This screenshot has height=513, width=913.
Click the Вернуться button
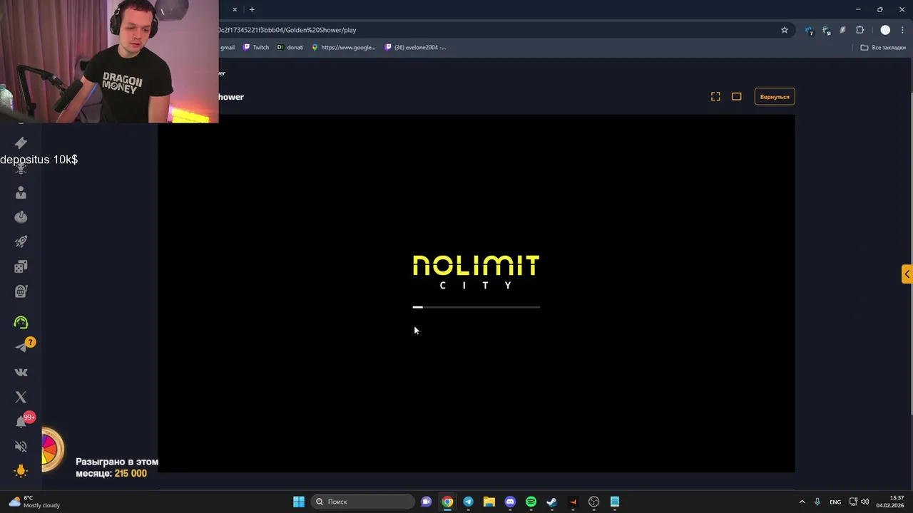(x=775, y=96)
